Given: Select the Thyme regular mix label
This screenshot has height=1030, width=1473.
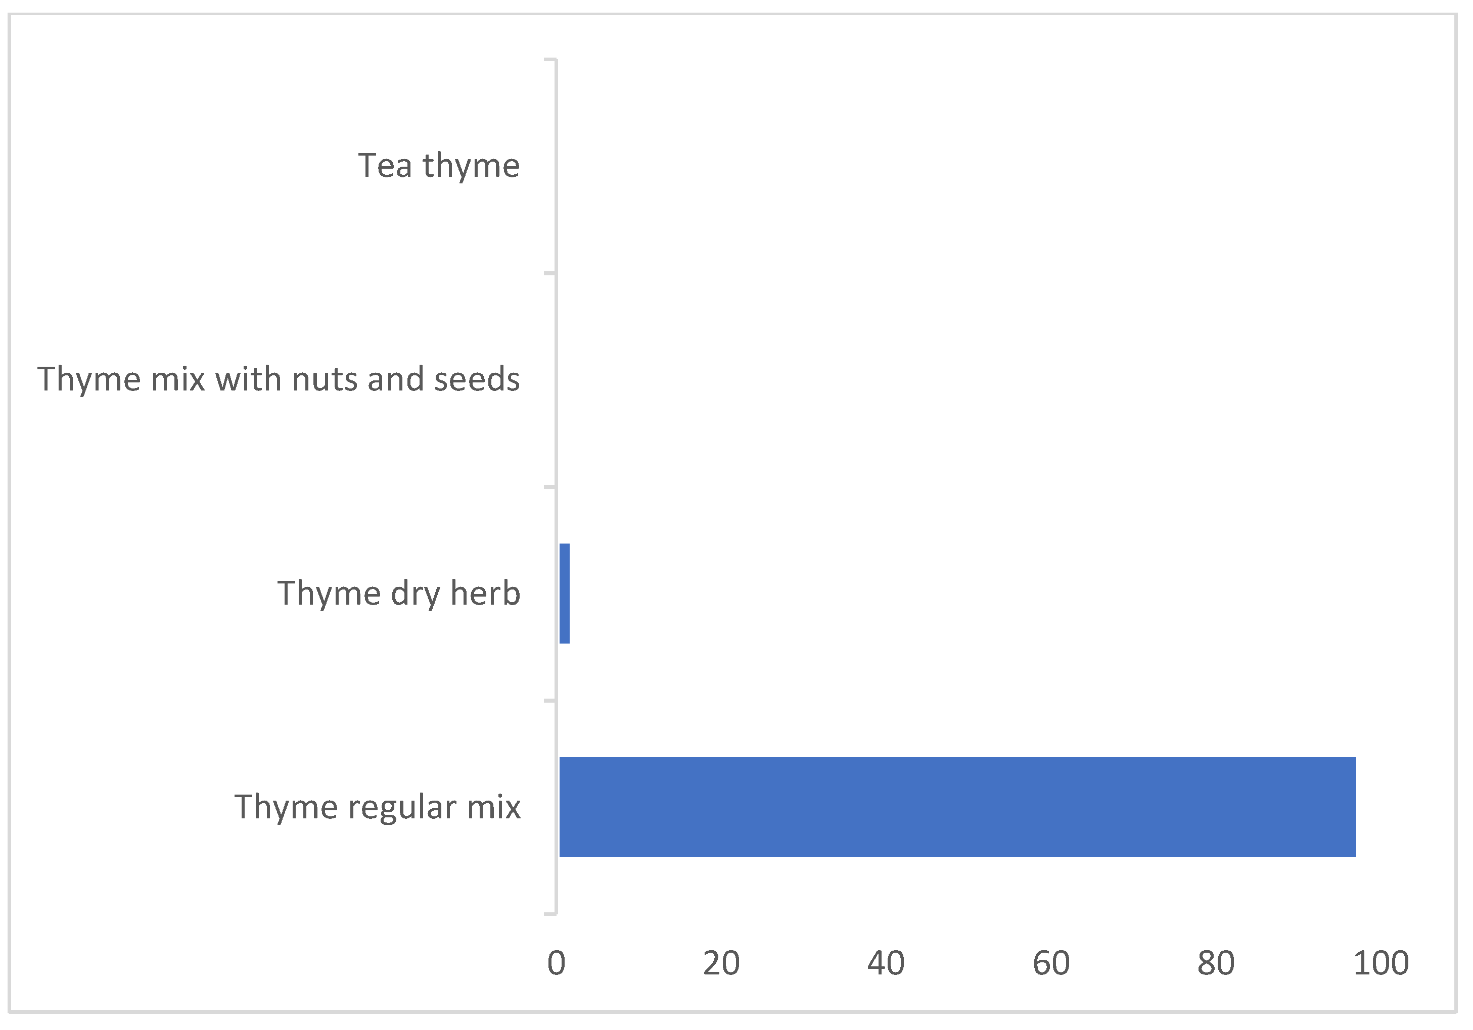Looking at the screenshot, I should click(x=377, y=806).
